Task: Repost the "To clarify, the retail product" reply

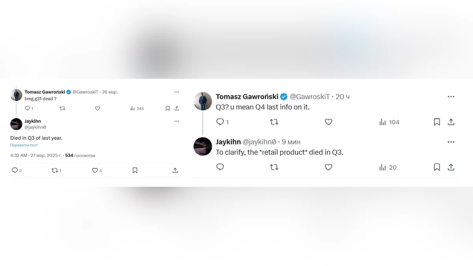Action: (x=274, y=167)
